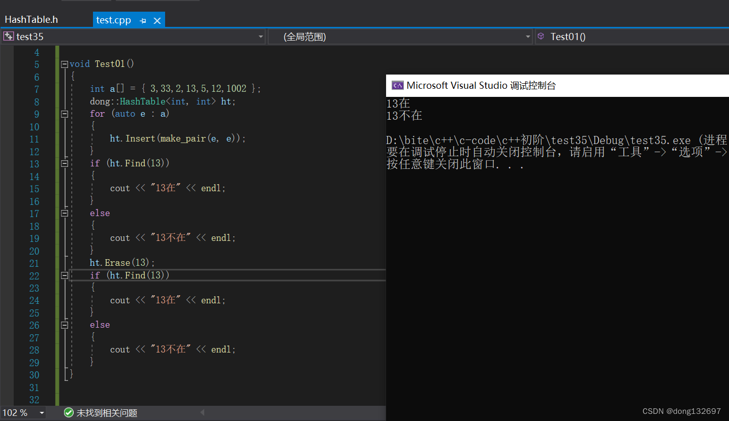Click the for (auto e : a) line
The width and height of the screenshot is (729, 421).
click(x=130, y=114)
